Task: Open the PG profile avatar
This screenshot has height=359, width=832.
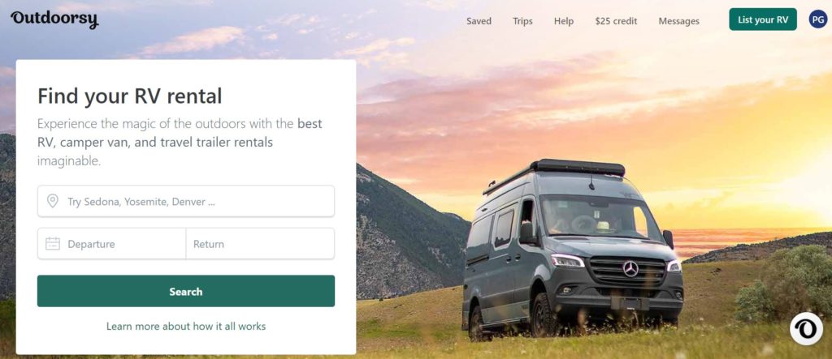Action: (817, 19)
